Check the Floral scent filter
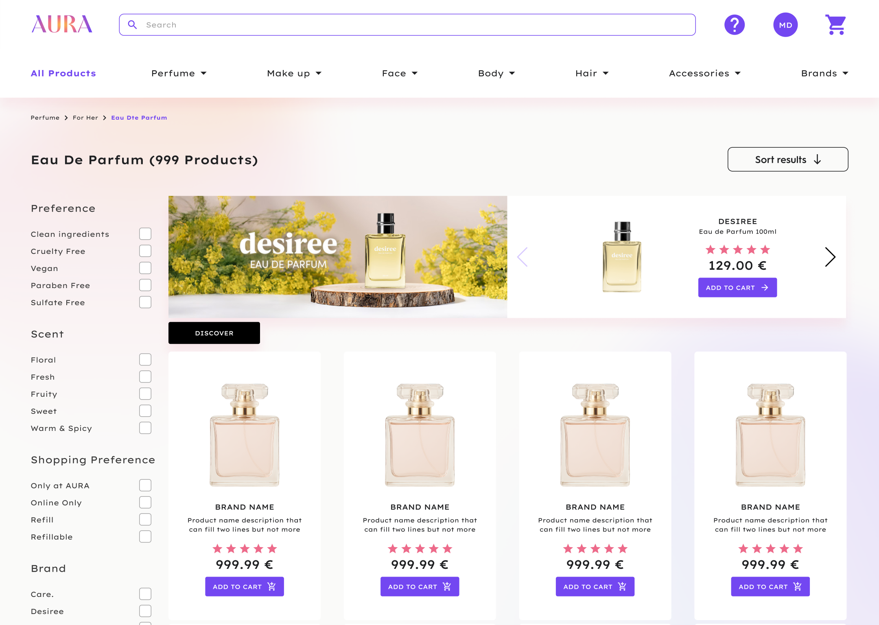 (x=145, y=360)
